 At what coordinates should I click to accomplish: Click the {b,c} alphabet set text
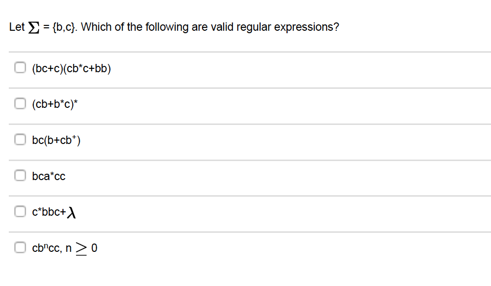[x=64, y=27]
